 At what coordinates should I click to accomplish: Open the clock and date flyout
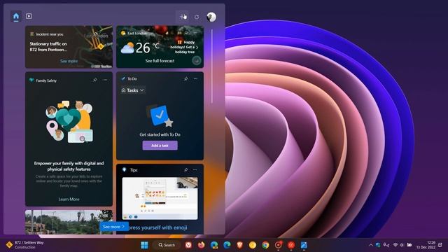pos(426,245)
